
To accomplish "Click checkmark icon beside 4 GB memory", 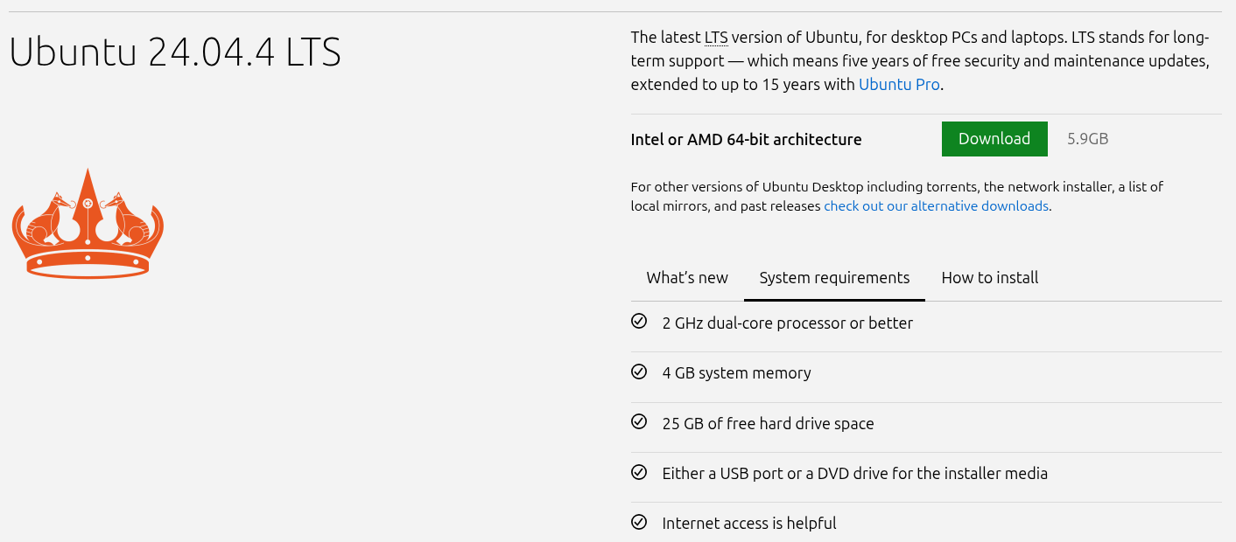I will click(639, 372).
